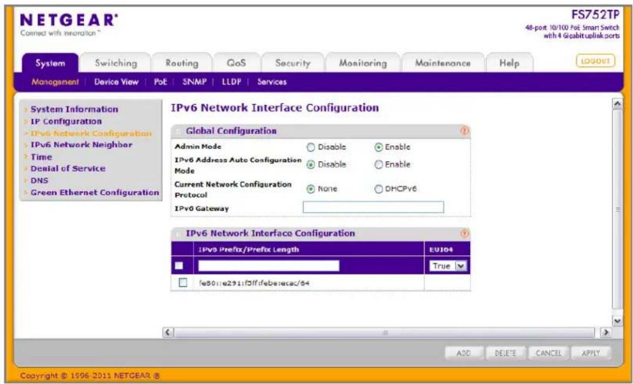Viewport: 633px width, 384px height.
Task: Open the Security tab
Action: click(293, 63)
